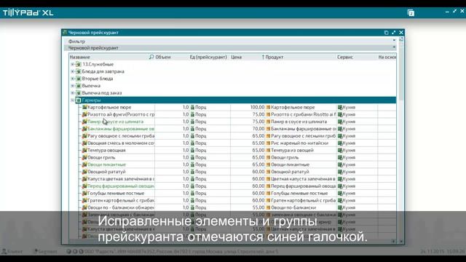466x262 pixels.
Task: Sort by the Объем column header
Action: pos(163,57)
